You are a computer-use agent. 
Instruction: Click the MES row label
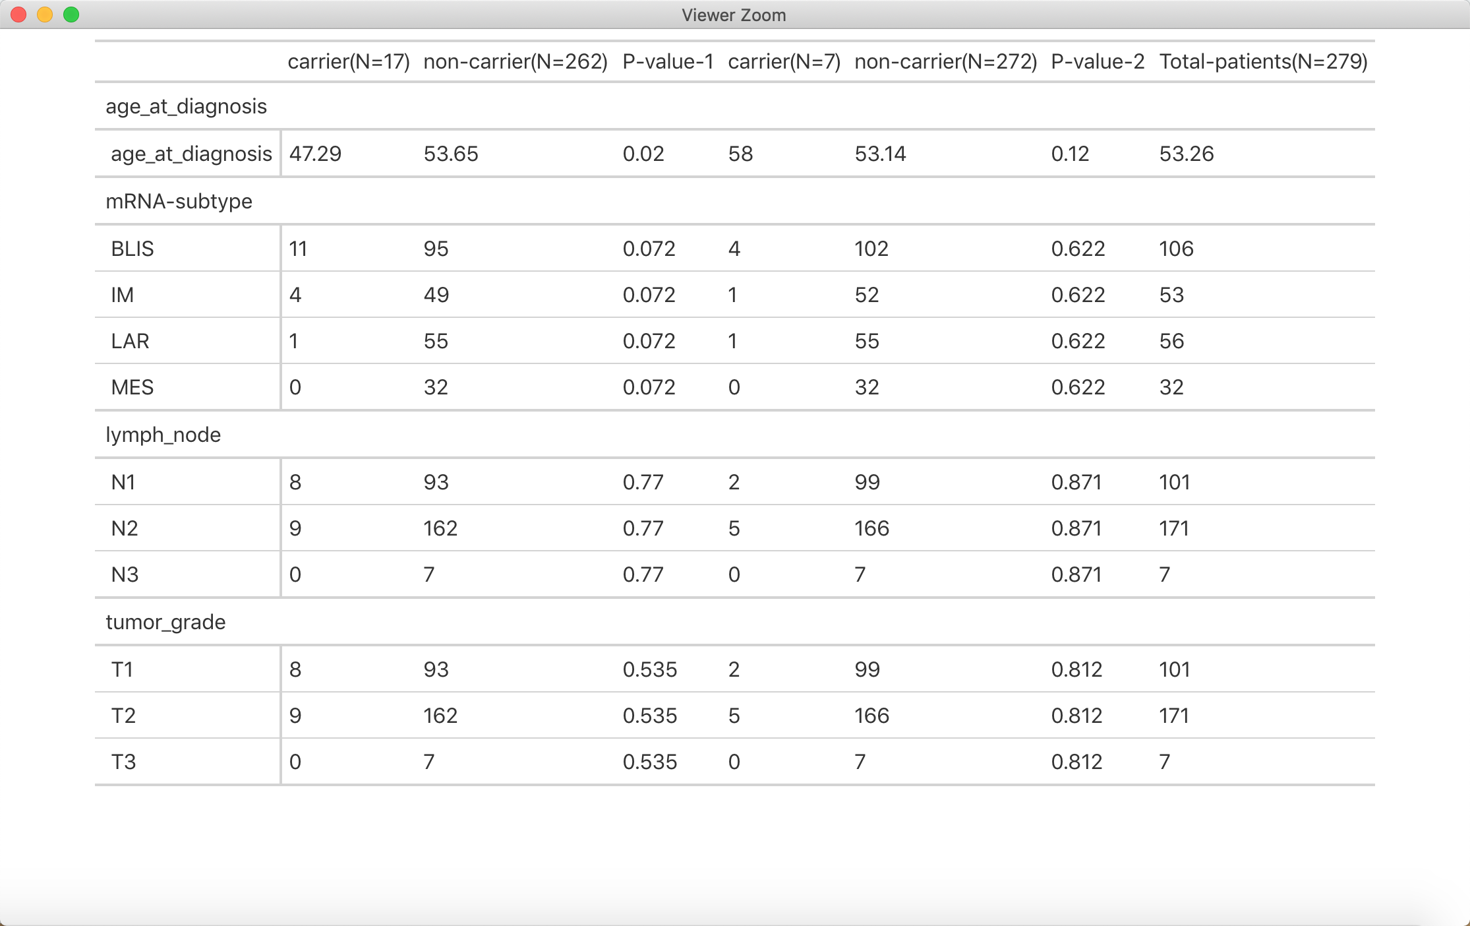pos(132,387)
